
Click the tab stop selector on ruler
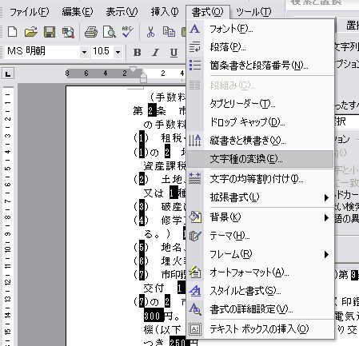pos(8,74)
